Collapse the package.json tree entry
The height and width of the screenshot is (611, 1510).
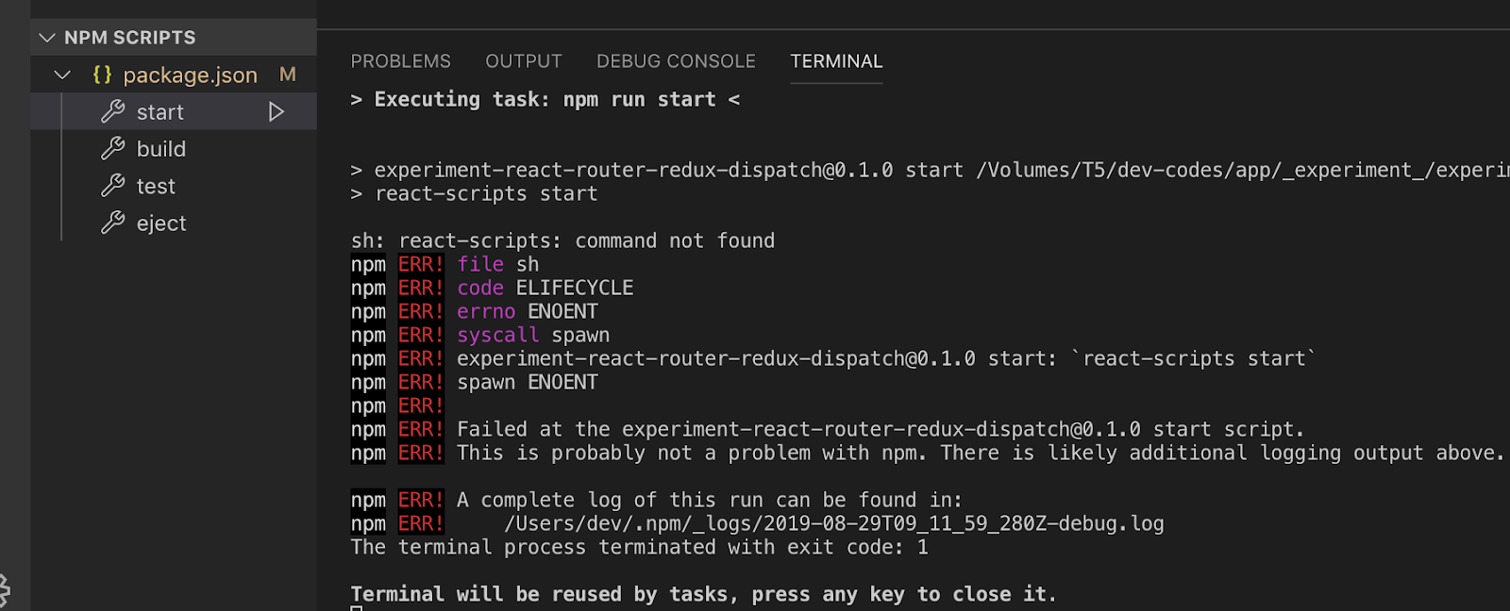point(62,74)
